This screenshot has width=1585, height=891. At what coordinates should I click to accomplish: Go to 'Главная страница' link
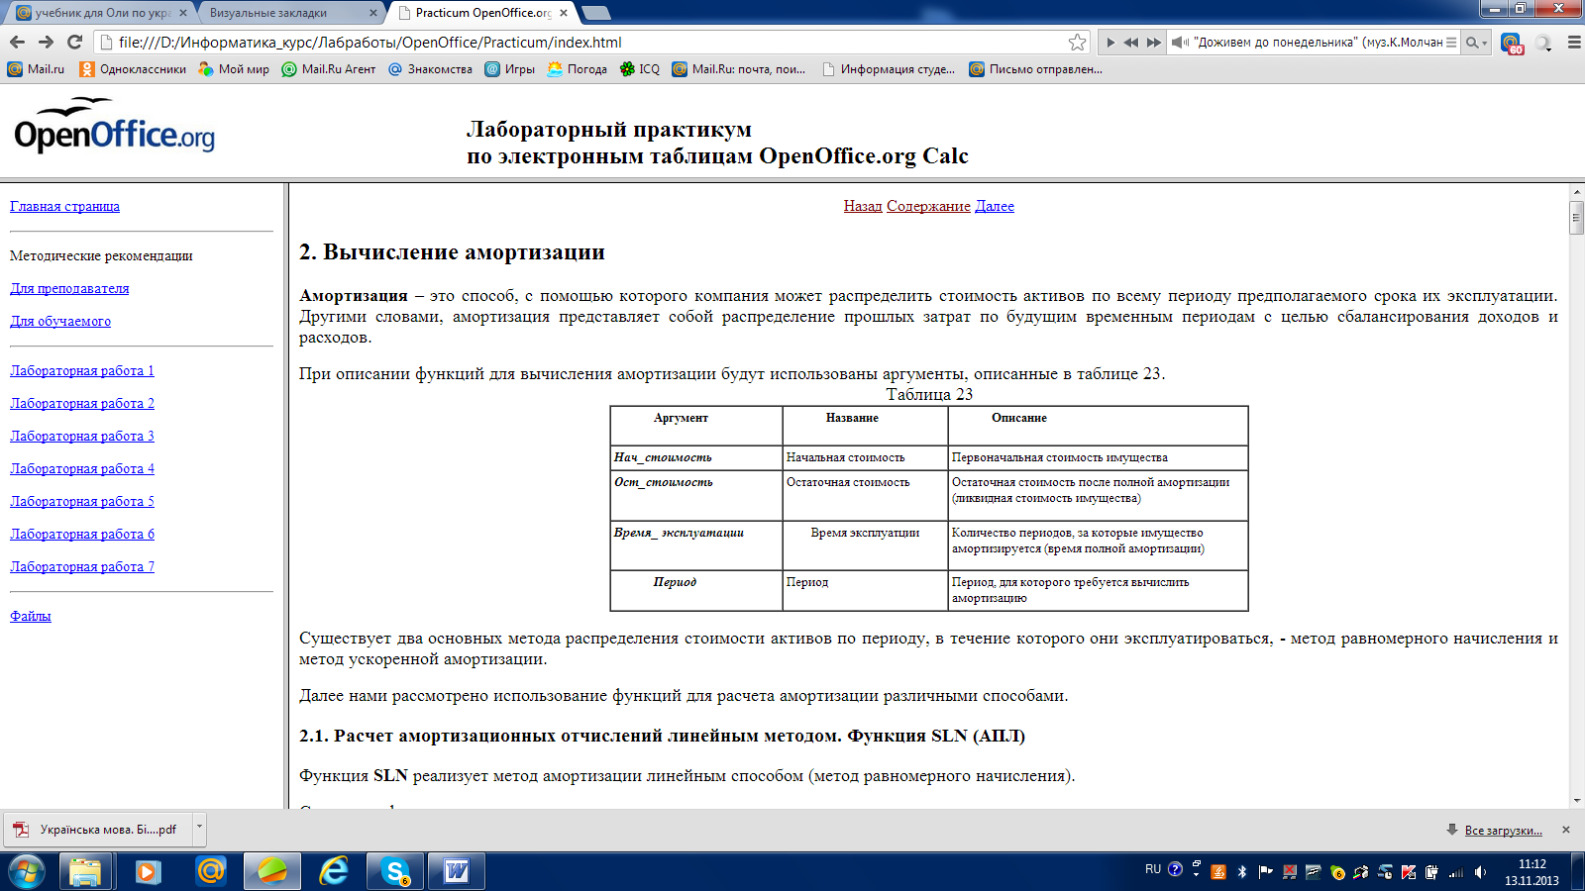click(x=64, y=206)
